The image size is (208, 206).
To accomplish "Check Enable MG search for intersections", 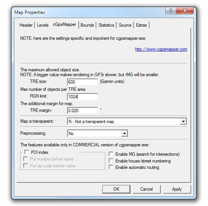I will (111, 154).
